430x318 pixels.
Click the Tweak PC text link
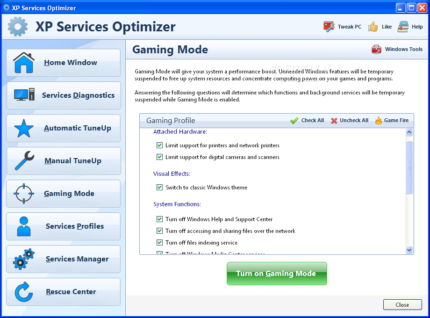350,27
